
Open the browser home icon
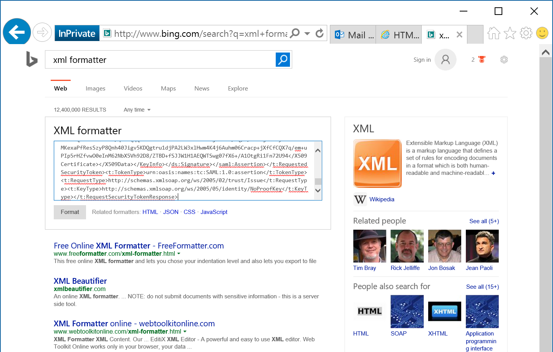494,33
